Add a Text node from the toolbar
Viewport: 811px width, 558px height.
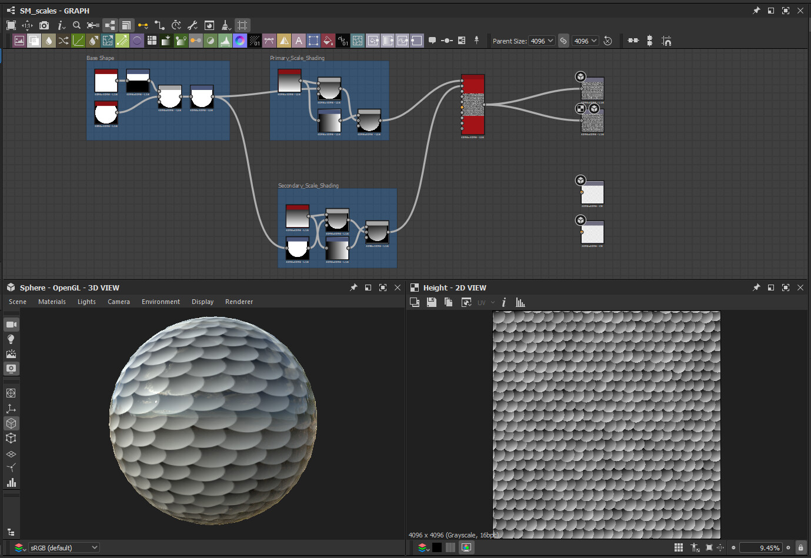[x=299, y=41]
